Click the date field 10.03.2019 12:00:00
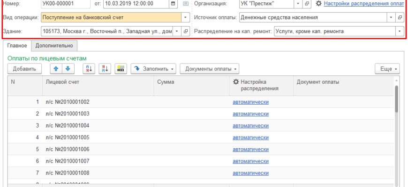408x187 pixels. click(136, 4)
